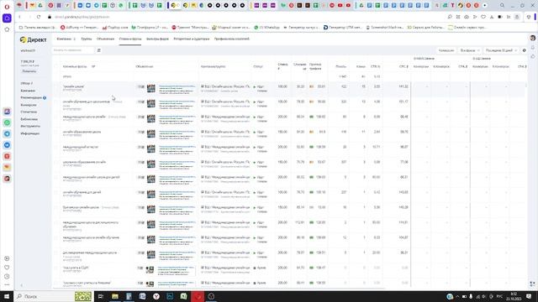Open history clock icon in Opera sidebar
Viewport: 538px width, 302px height.
click(x=7, y=276)
